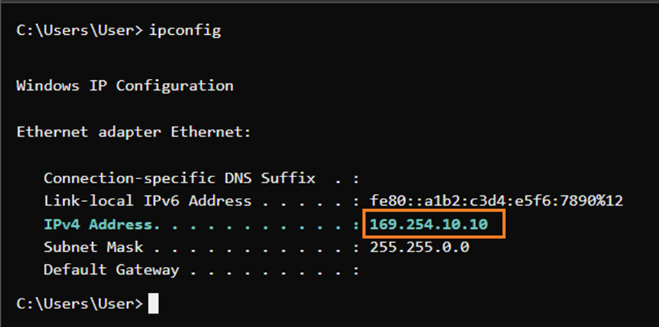This screenshot has height=327, width=659.
Task: Click the Ethernet adapter Ethernet: line
Action: pos(134,132)
